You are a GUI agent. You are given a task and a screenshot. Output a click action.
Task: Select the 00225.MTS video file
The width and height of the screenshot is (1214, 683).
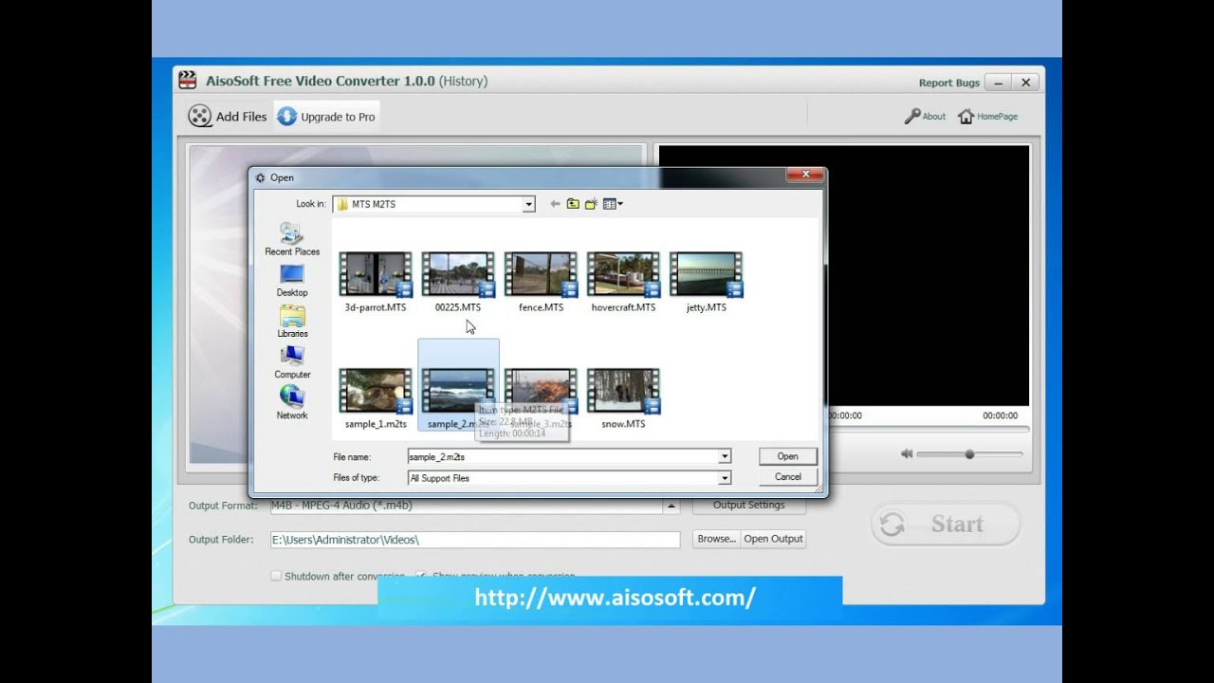[x=458, y=282]
